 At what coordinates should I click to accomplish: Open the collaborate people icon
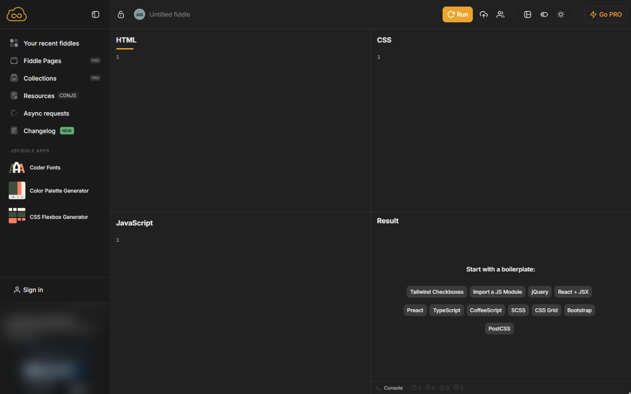500,15
